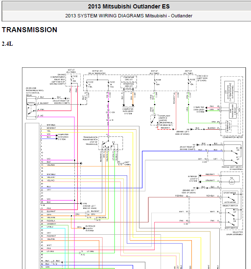Click the CAN DRIVE CIRCUIT box
This screenshot has height=269, width=251.
pos(128,78)
